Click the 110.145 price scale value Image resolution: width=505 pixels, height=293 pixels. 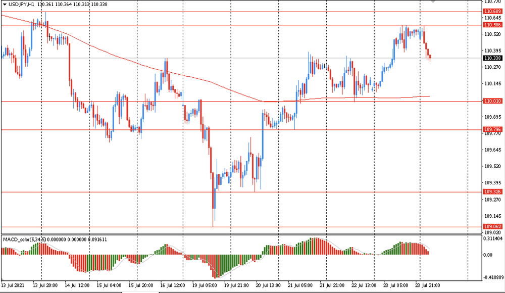pyautogui.click(x=493, y=83)
